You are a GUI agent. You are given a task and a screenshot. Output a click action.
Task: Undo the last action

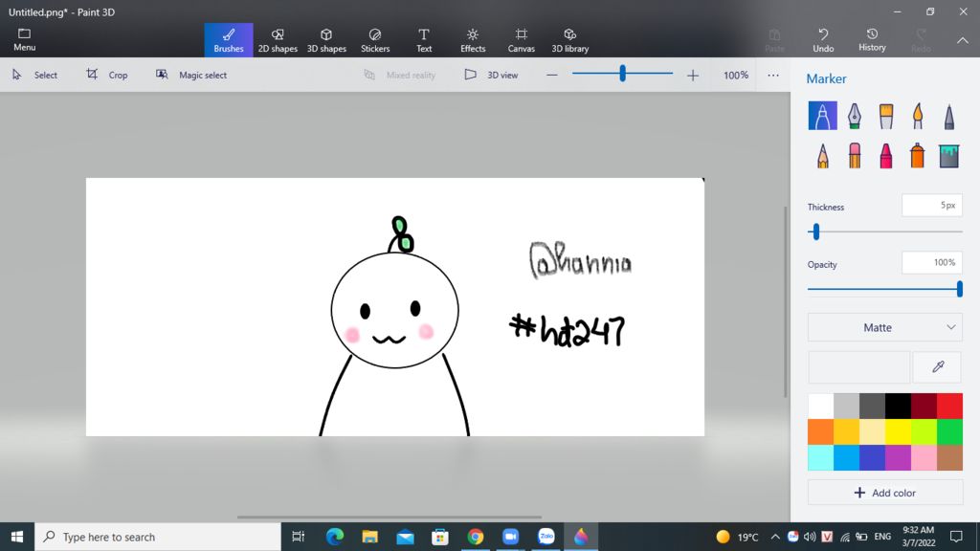tap(823, 40)
